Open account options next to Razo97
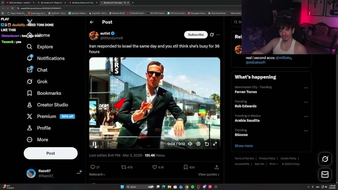Viewport: 338px width, 190px height. pyautogui.click(x=78, y=173)
